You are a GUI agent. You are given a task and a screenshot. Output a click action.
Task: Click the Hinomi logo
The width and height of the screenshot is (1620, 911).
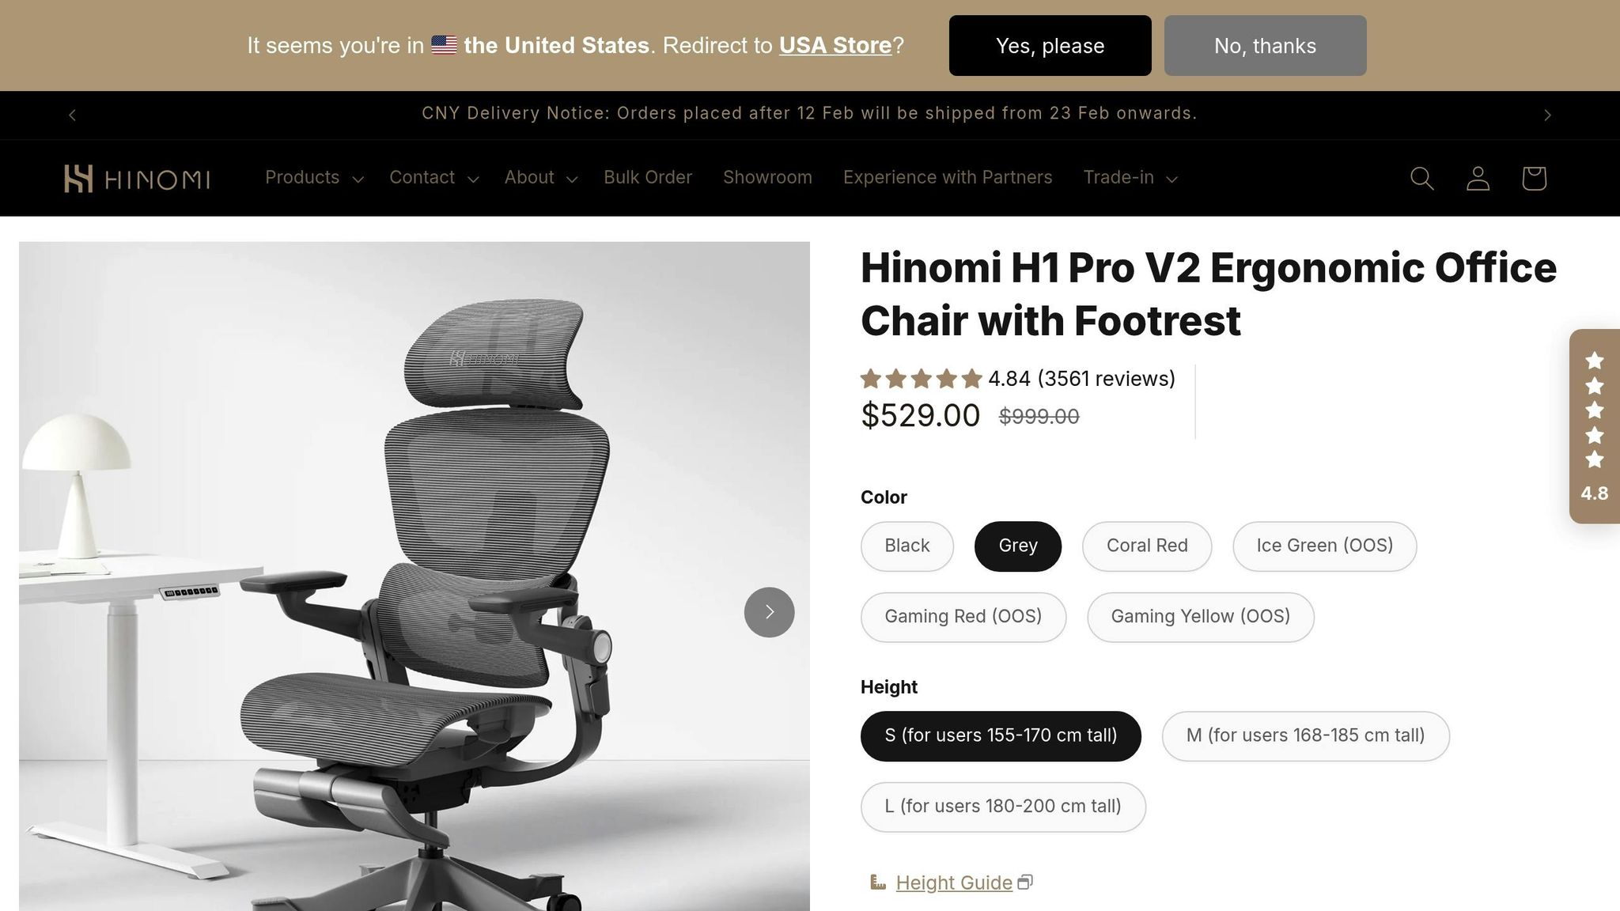click(x=137, y=179)
